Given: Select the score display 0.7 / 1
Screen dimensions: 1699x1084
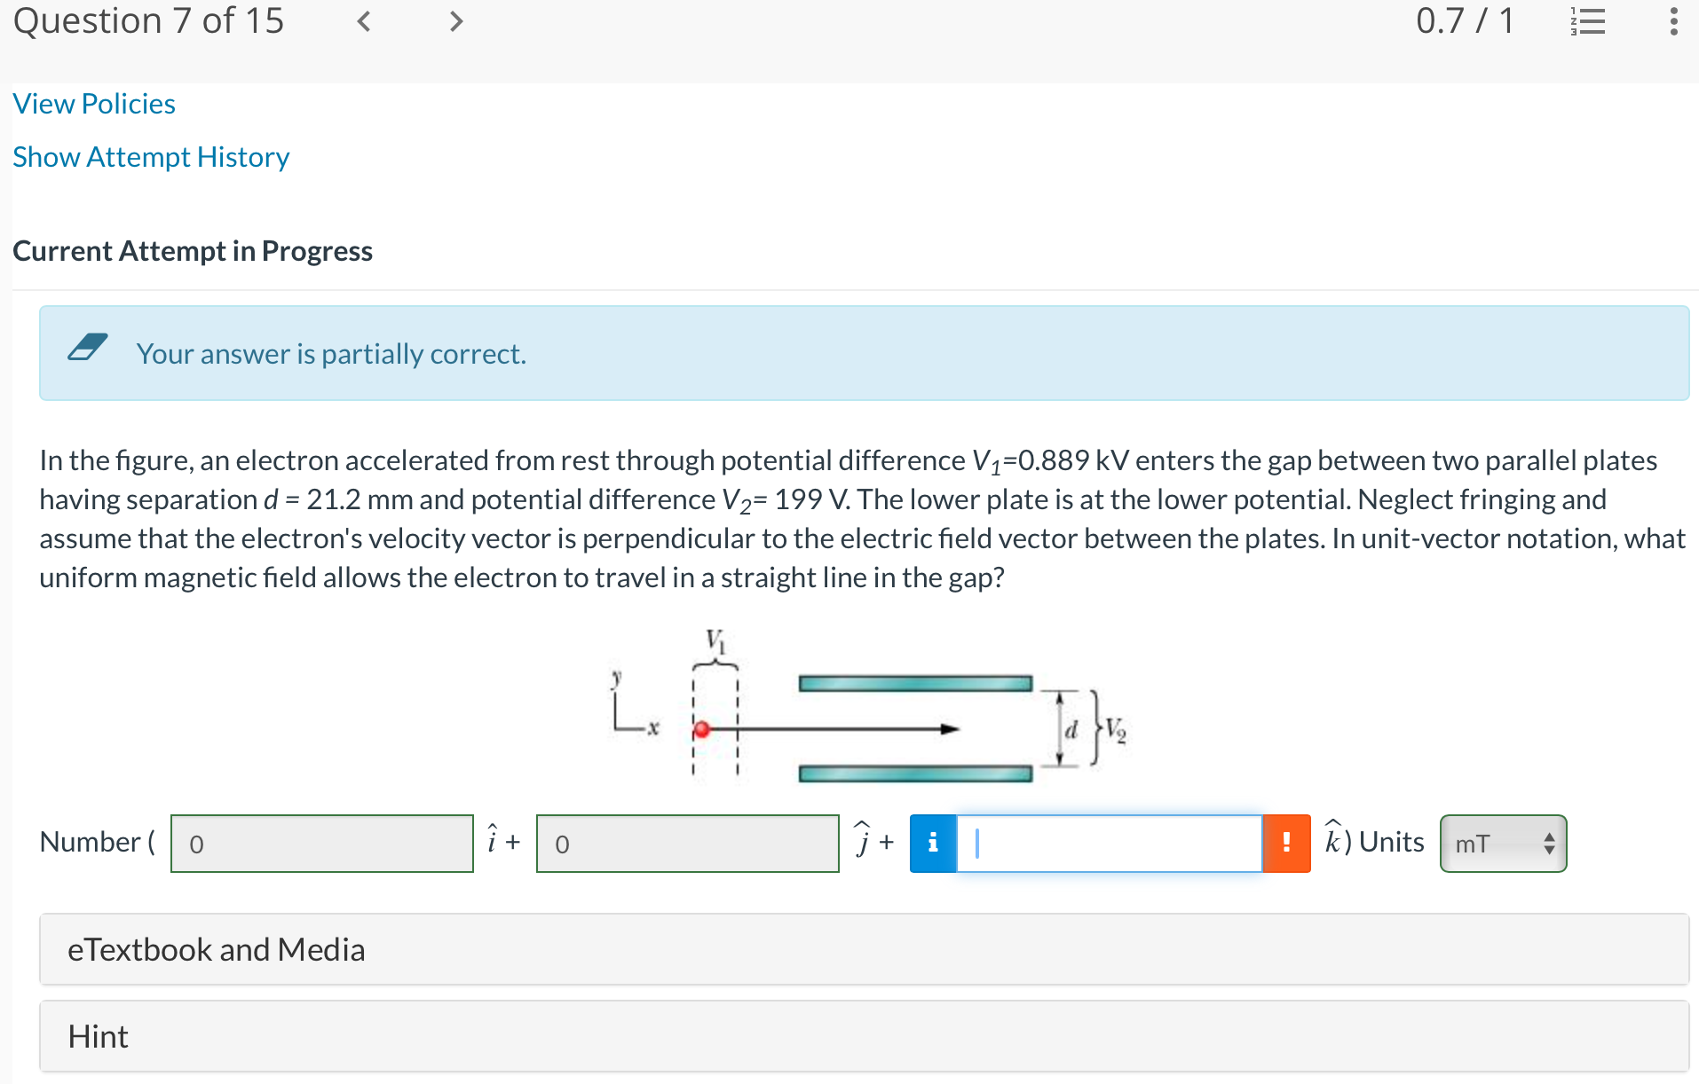Looking at the screenshot, I should coord(1466,20).
